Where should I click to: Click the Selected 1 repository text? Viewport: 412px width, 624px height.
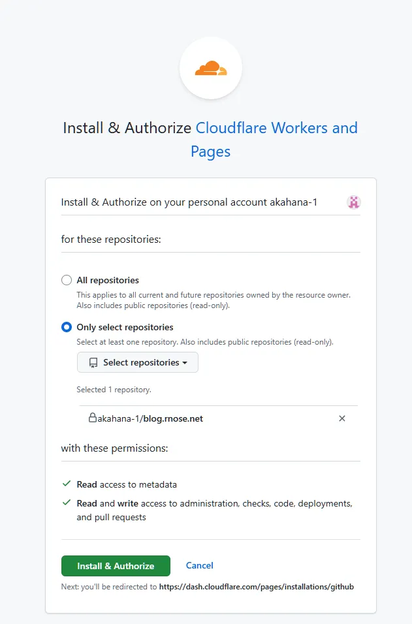pos(116,388)
